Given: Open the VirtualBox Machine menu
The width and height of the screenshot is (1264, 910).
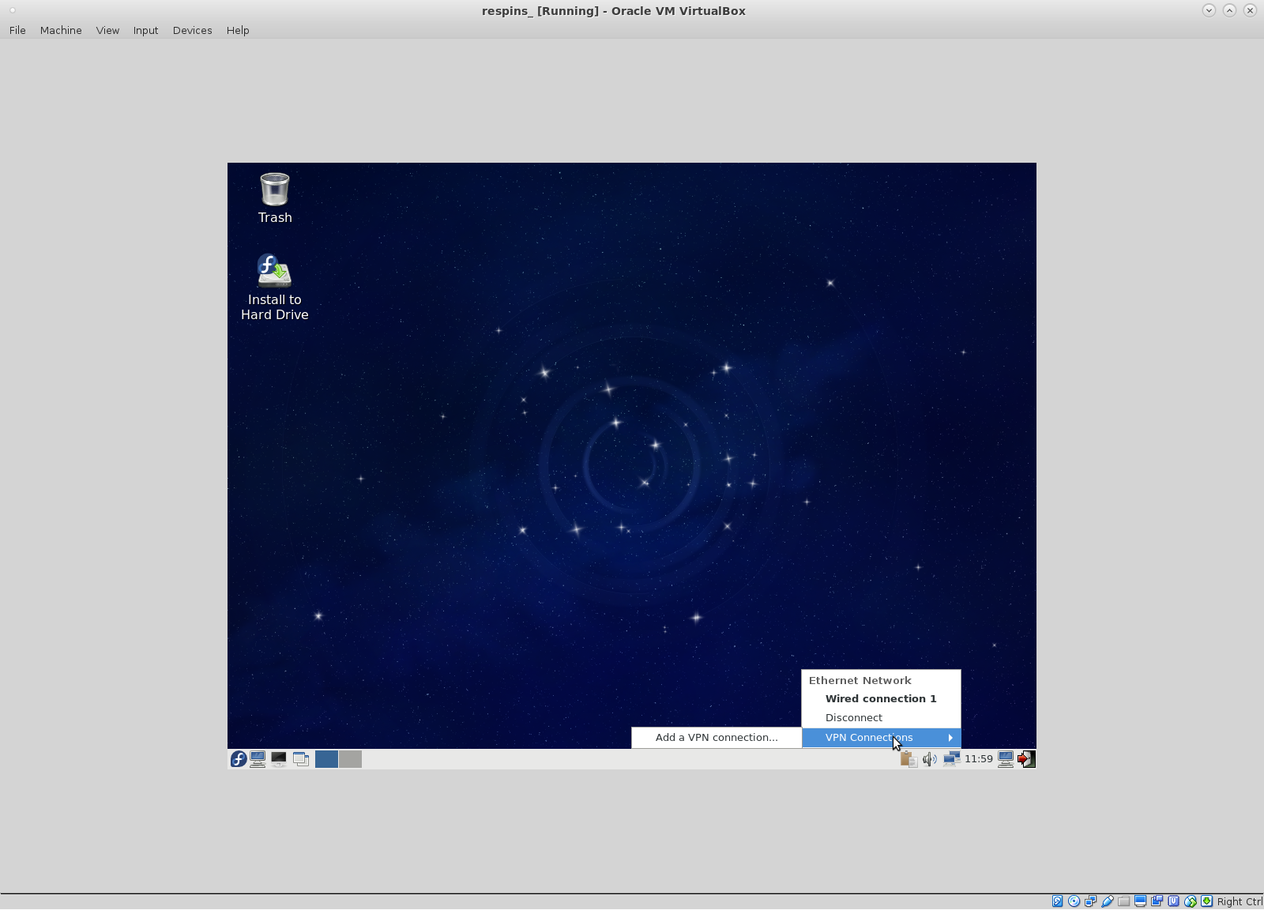Looking at the screenshot, I should point(61,30).
